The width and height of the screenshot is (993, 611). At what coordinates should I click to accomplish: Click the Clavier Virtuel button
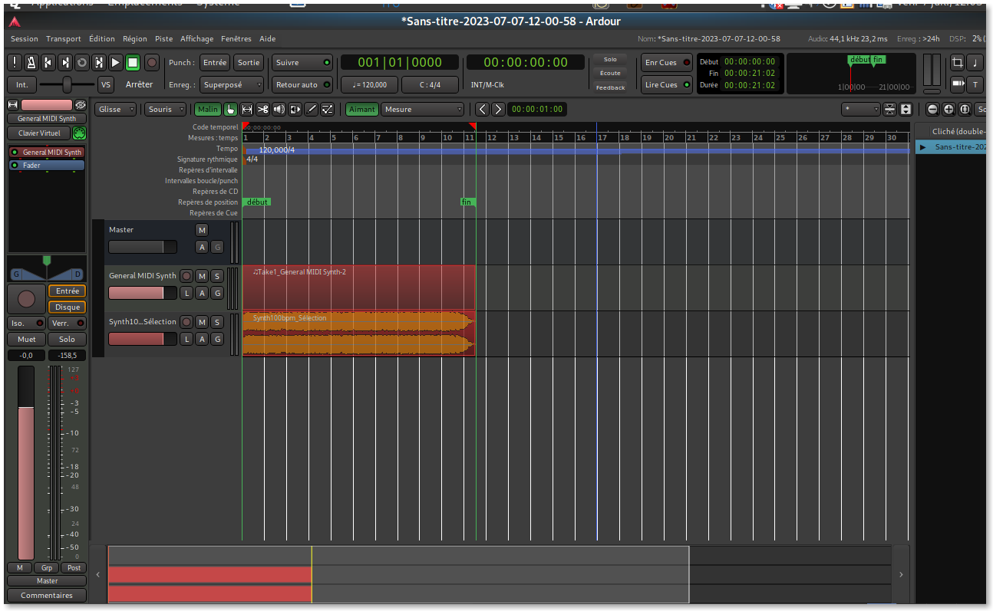[38, 133]
